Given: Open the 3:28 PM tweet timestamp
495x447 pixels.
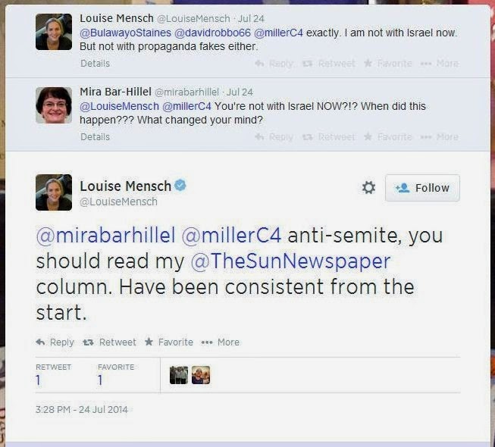Looking at the screenshot, I should pyautogui.click(x=82, y=410).
